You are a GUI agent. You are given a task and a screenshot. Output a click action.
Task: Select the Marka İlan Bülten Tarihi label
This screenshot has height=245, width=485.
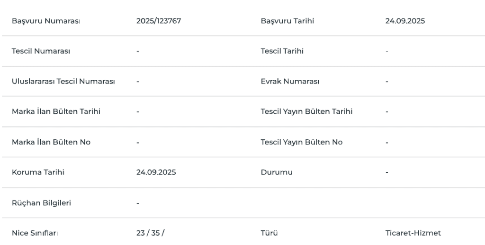pos(56,112)
